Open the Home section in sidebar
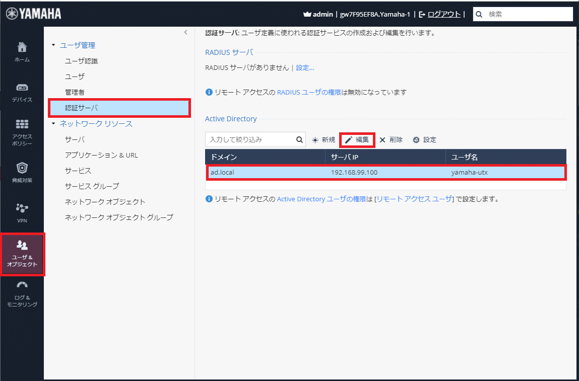579x381 pixels. [22, 52]
